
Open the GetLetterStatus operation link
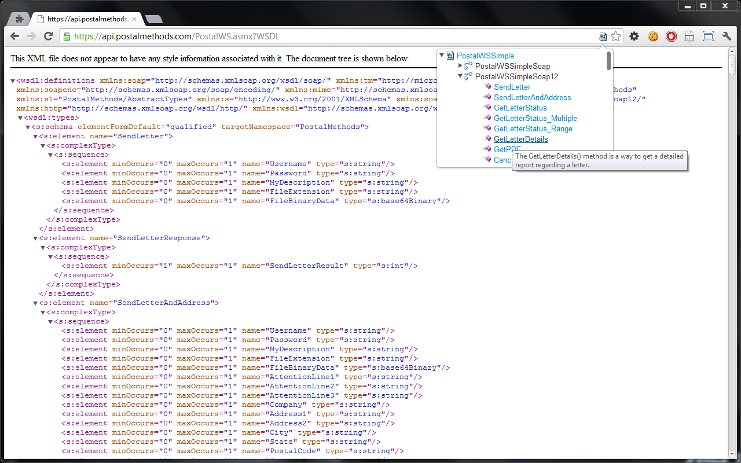point(520,108)
